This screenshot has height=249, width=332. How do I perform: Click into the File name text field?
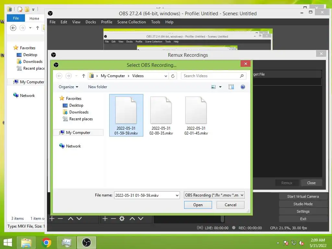point(145,195)
